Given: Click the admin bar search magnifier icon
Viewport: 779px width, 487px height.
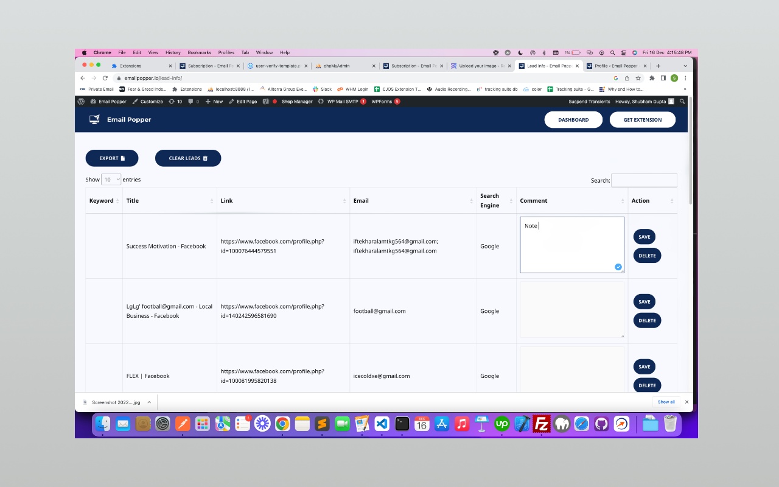Looking at the screenshot, I should 682,102.
